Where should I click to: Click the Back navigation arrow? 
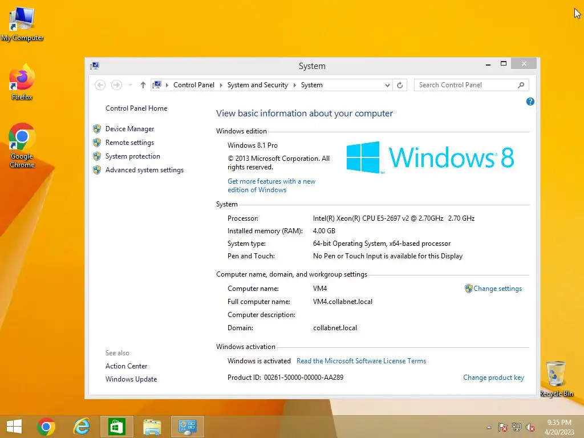click(100, 86)
